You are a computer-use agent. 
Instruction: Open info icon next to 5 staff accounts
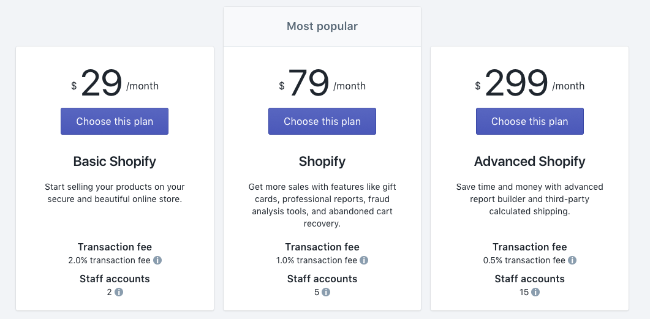coord(326,292)
